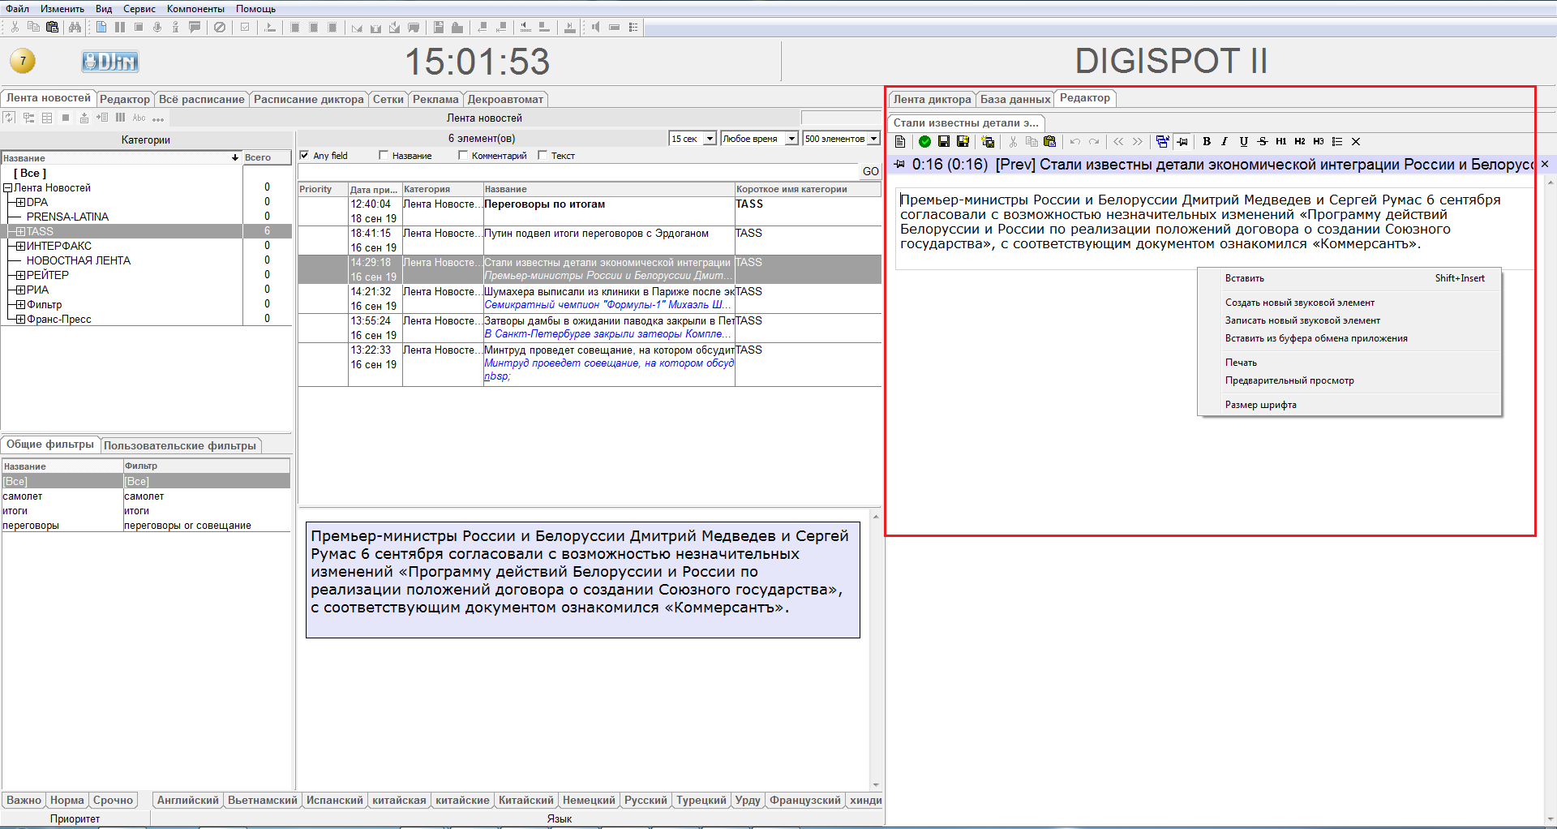Screen dimensions: 1557x829
Task: Click the new document icon in top toolbar
Action: coord(101,27)
